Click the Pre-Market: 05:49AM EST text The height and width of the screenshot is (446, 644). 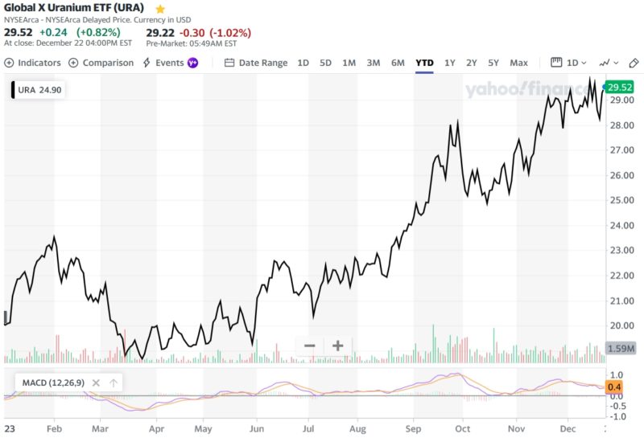(x=192, y=43)
